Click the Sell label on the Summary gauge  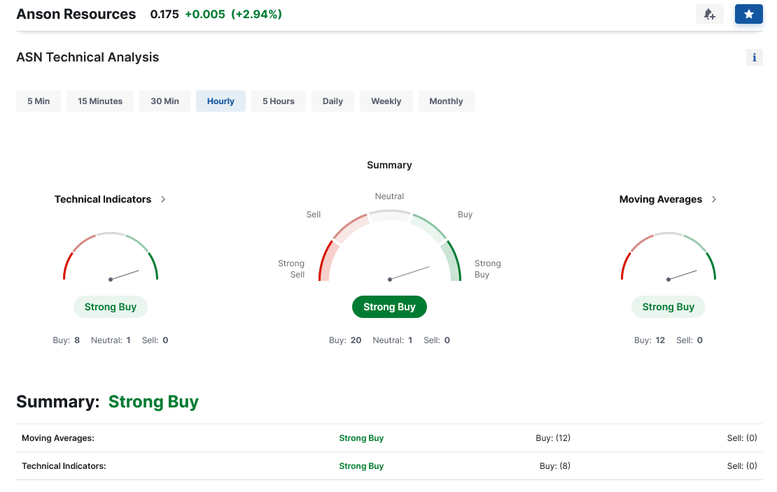click(313, 215)
